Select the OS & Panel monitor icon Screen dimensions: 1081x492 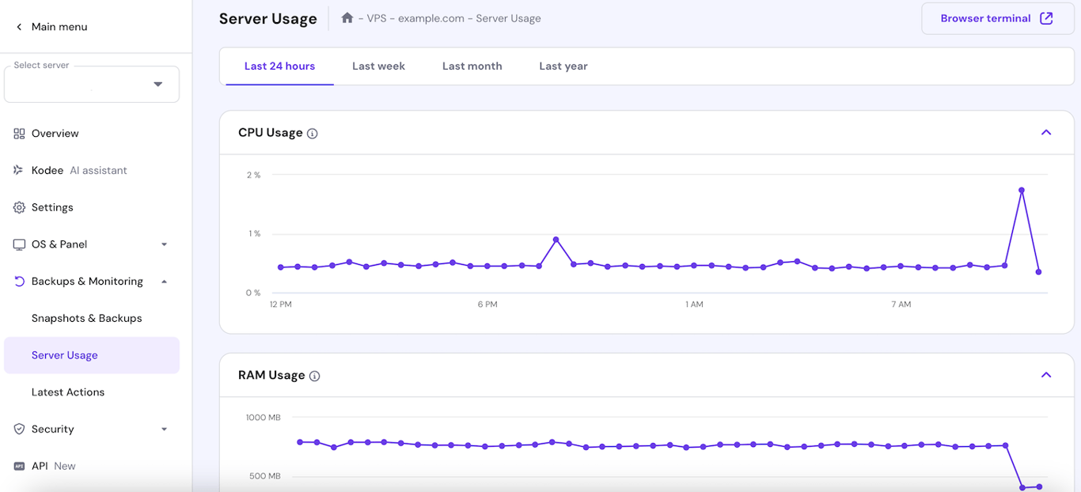(x=19, y=244)
